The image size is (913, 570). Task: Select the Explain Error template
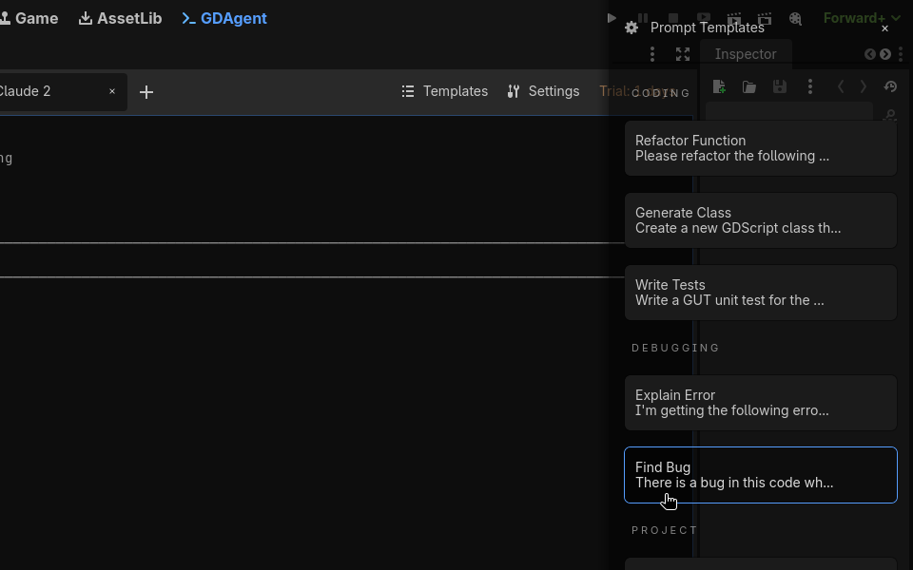[x=760, y=403]
